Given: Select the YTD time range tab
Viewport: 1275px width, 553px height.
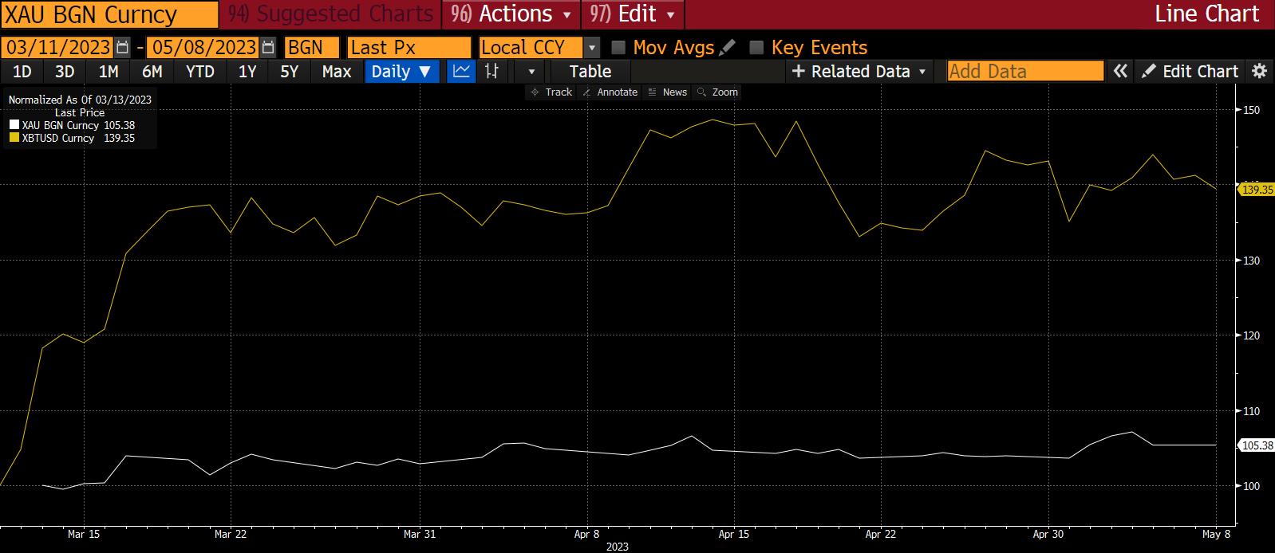Looking at the screenshot, I should tap(199, 72).
